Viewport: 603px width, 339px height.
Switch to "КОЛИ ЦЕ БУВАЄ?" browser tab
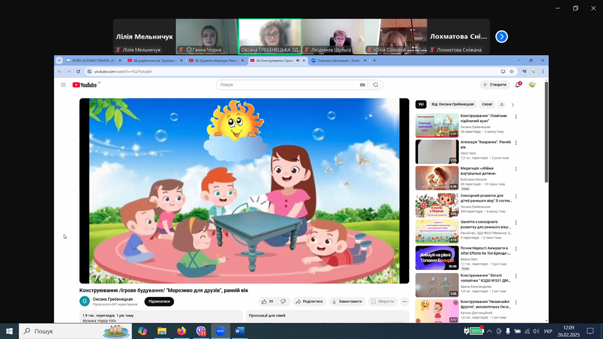tap(94, 61)
